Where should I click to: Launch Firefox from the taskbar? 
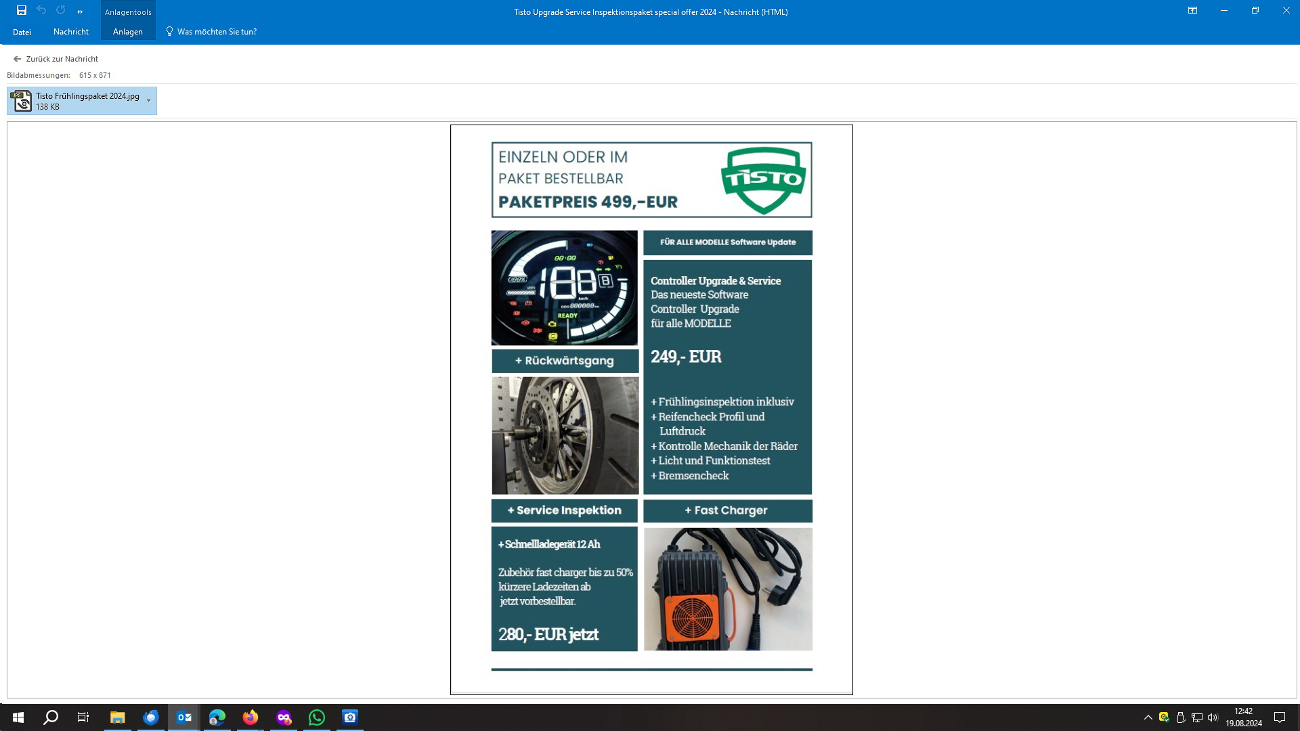tap(250, 717)
